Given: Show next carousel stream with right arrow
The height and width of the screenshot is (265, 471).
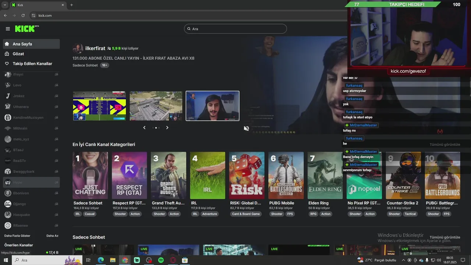Looking at the screenshot, I should (167, 127).
